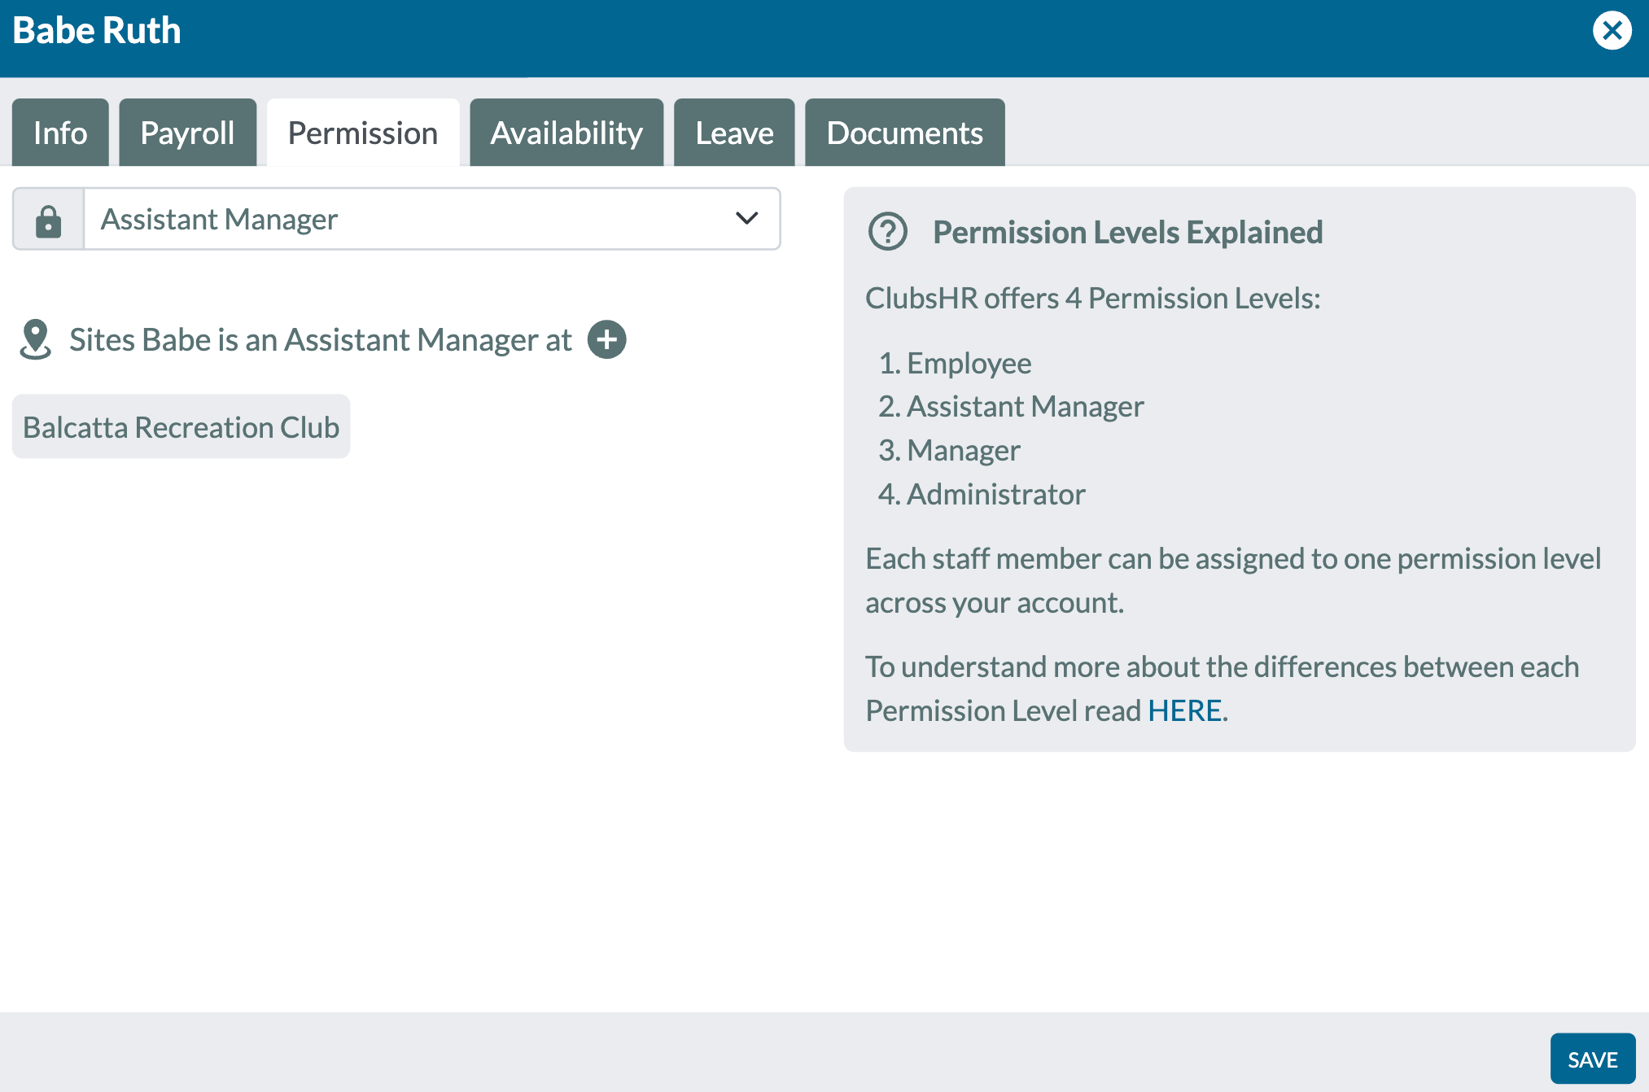Viewport: 1649px width, 1092px height.
Task: Click the Balcatta Recreation Club site chip
Action: (x=181, y=426)
